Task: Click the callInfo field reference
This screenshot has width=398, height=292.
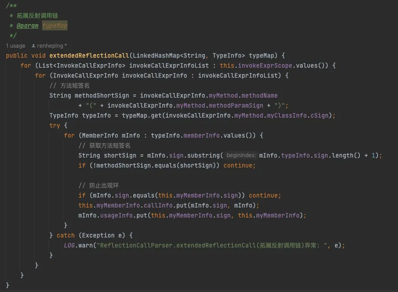Action: pyautogui.click(x=158, y=206)
